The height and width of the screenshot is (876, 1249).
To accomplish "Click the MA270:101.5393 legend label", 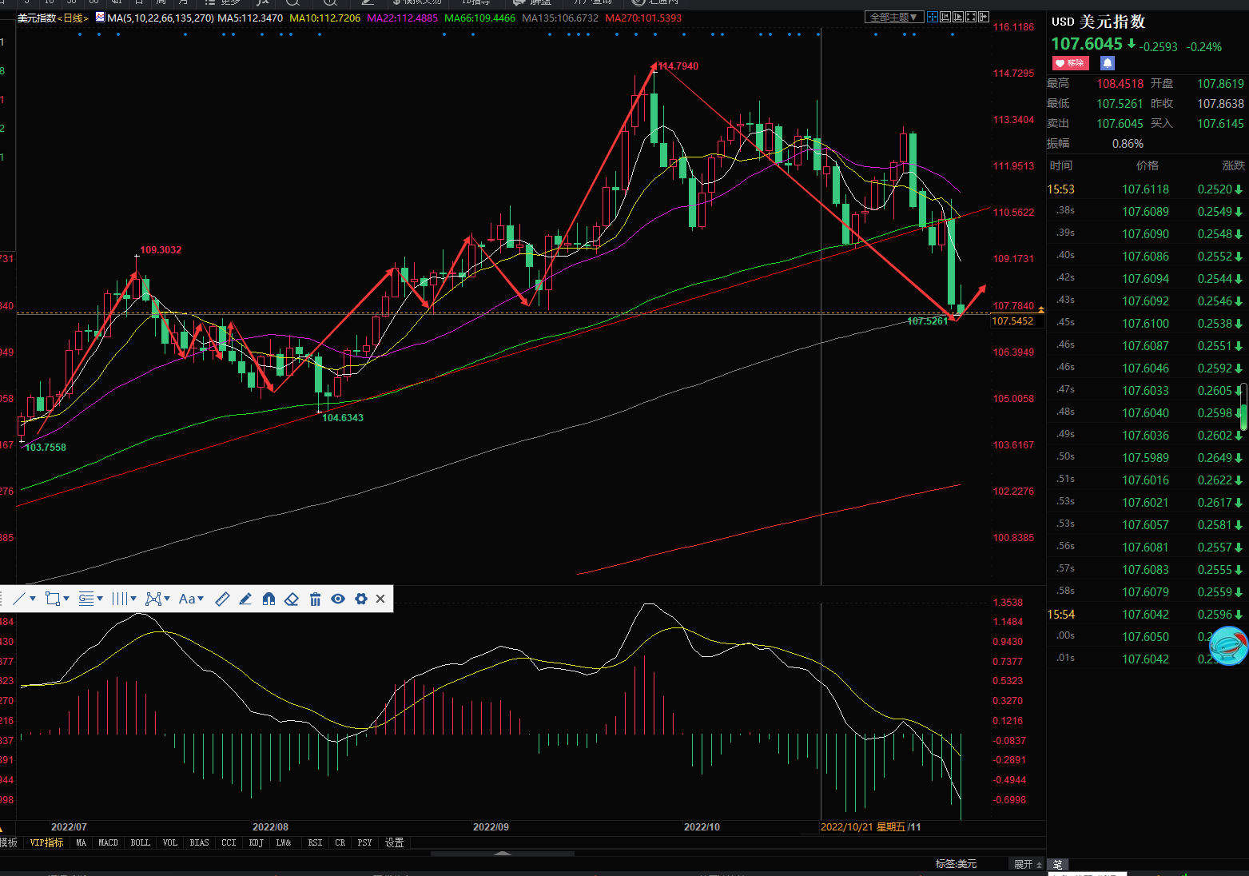I will pyautogui.click(x=644, y=18).
